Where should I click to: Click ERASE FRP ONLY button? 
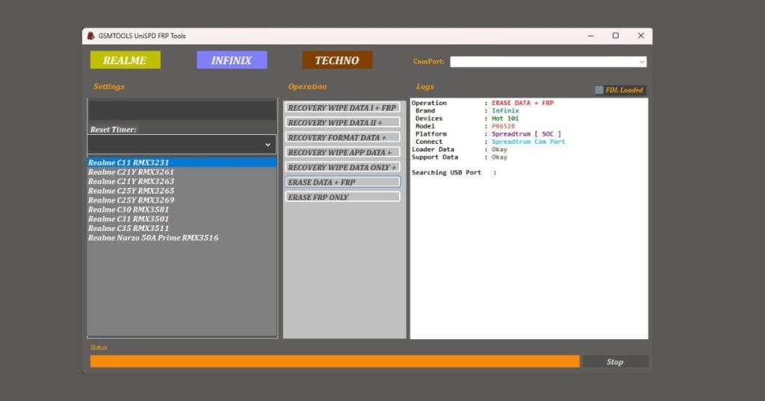coord(342,197)
